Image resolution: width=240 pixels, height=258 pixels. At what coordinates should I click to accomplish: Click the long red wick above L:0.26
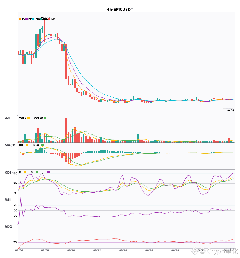tap(229, 104)
